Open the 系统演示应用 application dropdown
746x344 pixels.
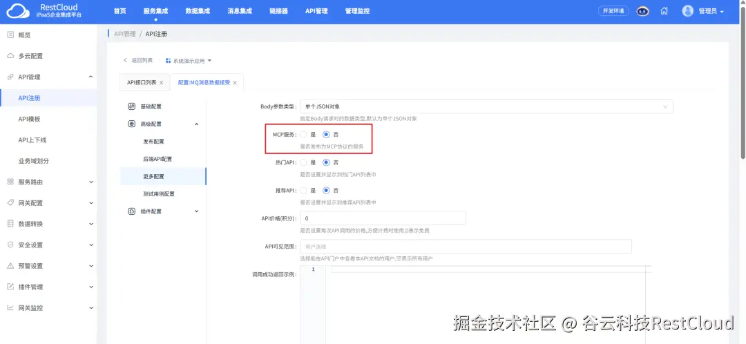pos(189,61)
